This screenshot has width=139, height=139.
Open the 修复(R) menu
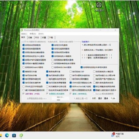(33, 34)
